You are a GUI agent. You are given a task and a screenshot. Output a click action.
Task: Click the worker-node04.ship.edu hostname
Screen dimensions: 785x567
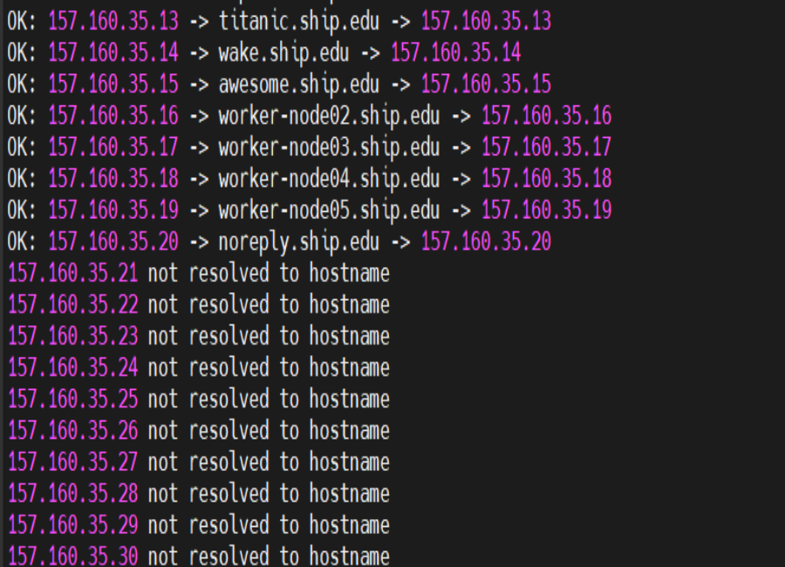[x=329, y=179]
